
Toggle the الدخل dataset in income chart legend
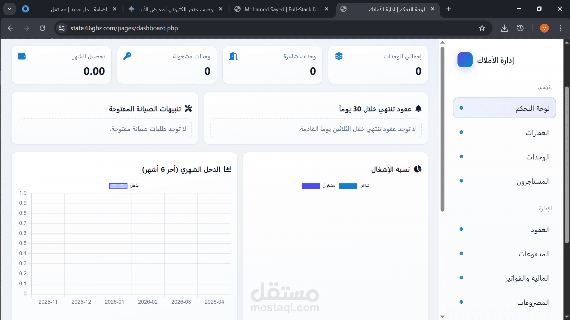118,186
